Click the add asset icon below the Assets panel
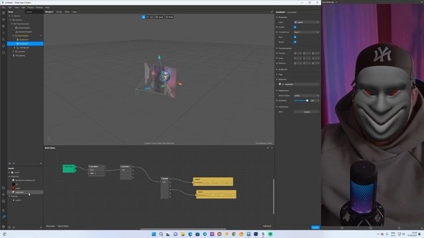424x238 pixels. click(14, 227)
